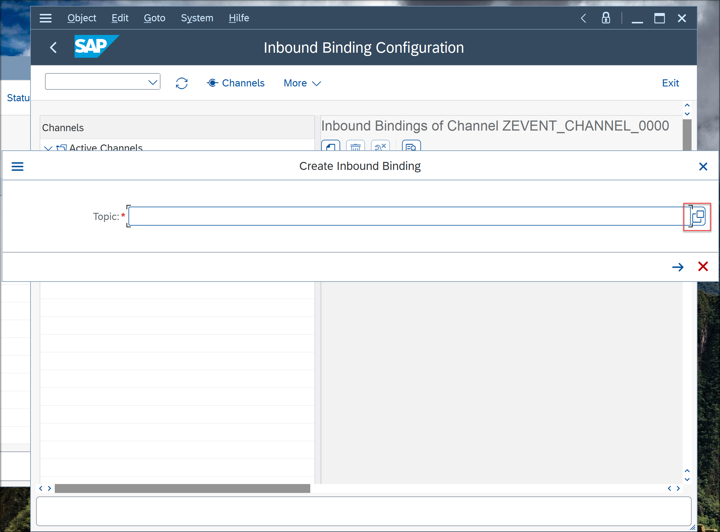Image resolution: width=720 pixels, height=532 pixels.
Task: Click right pane horizontal scroll right arrow
Action: 678,488
